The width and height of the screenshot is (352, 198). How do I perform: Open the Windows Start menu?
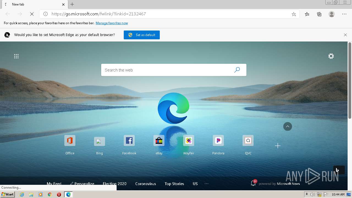[8, 194]
